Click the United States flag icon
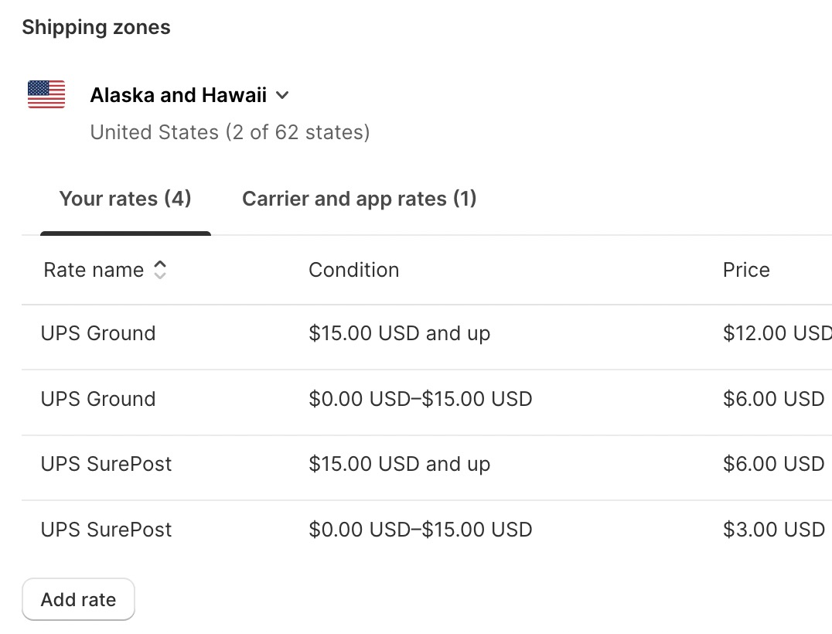This screenshot has width=832, height=634. pos(46,94)
